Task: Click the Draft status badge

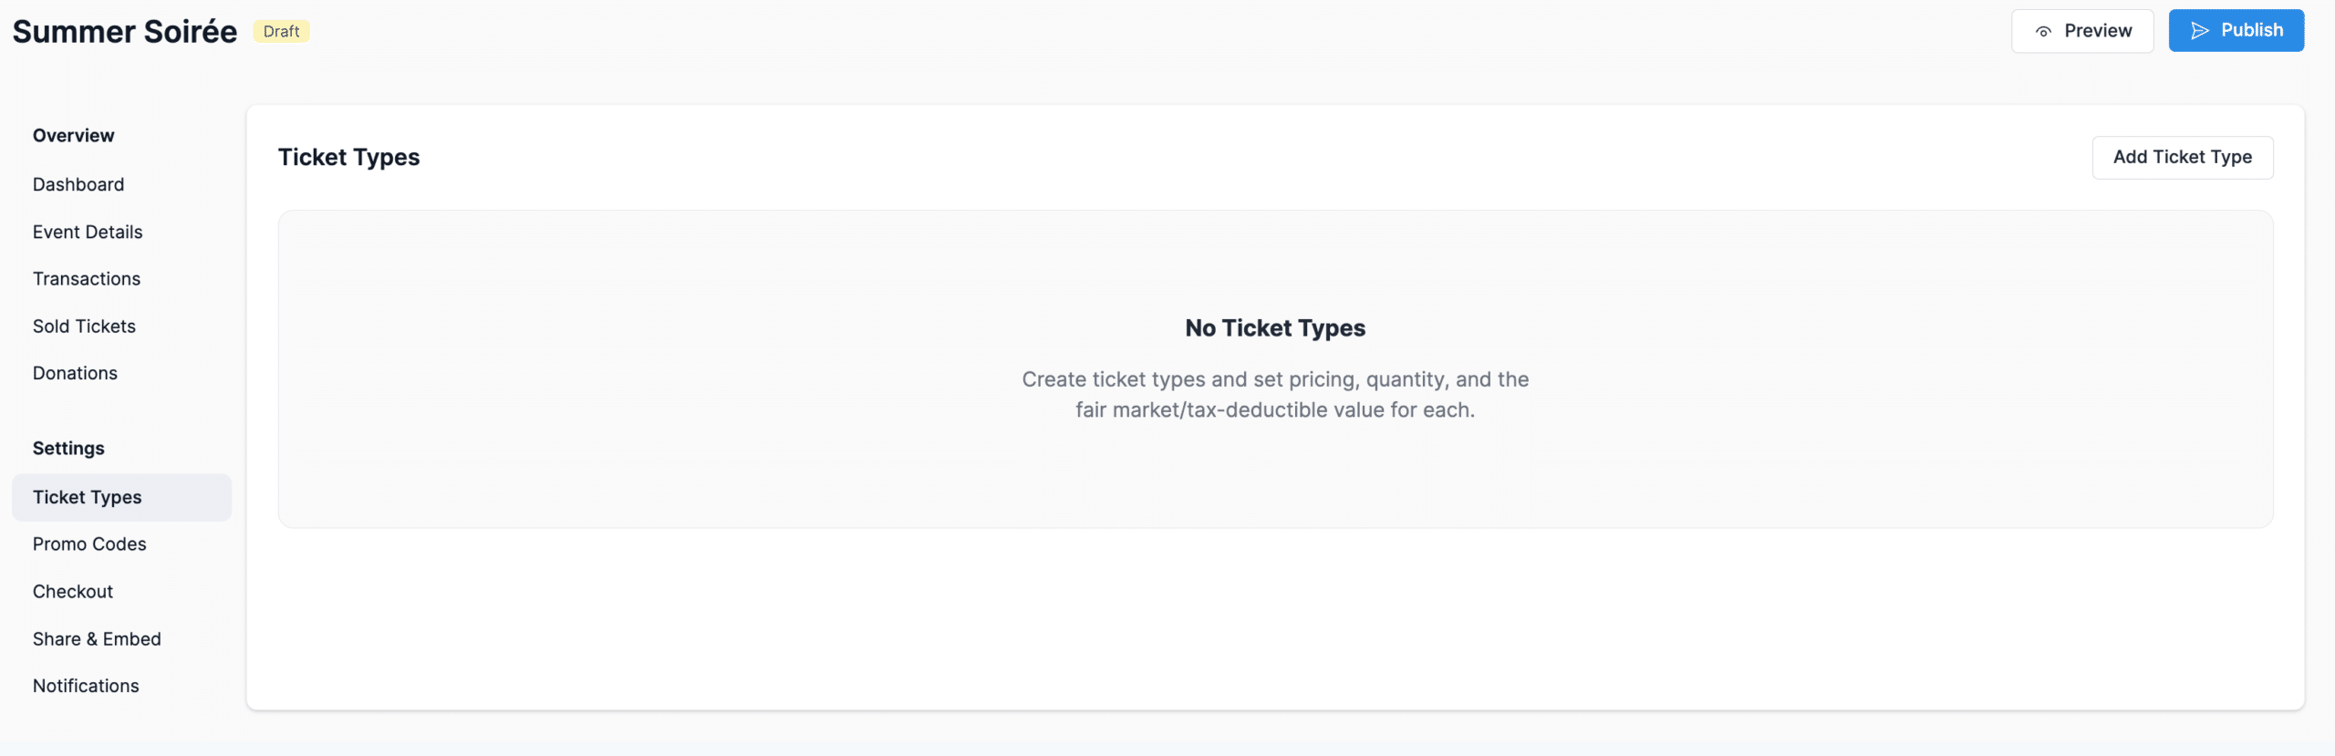Action: [280, 30]
